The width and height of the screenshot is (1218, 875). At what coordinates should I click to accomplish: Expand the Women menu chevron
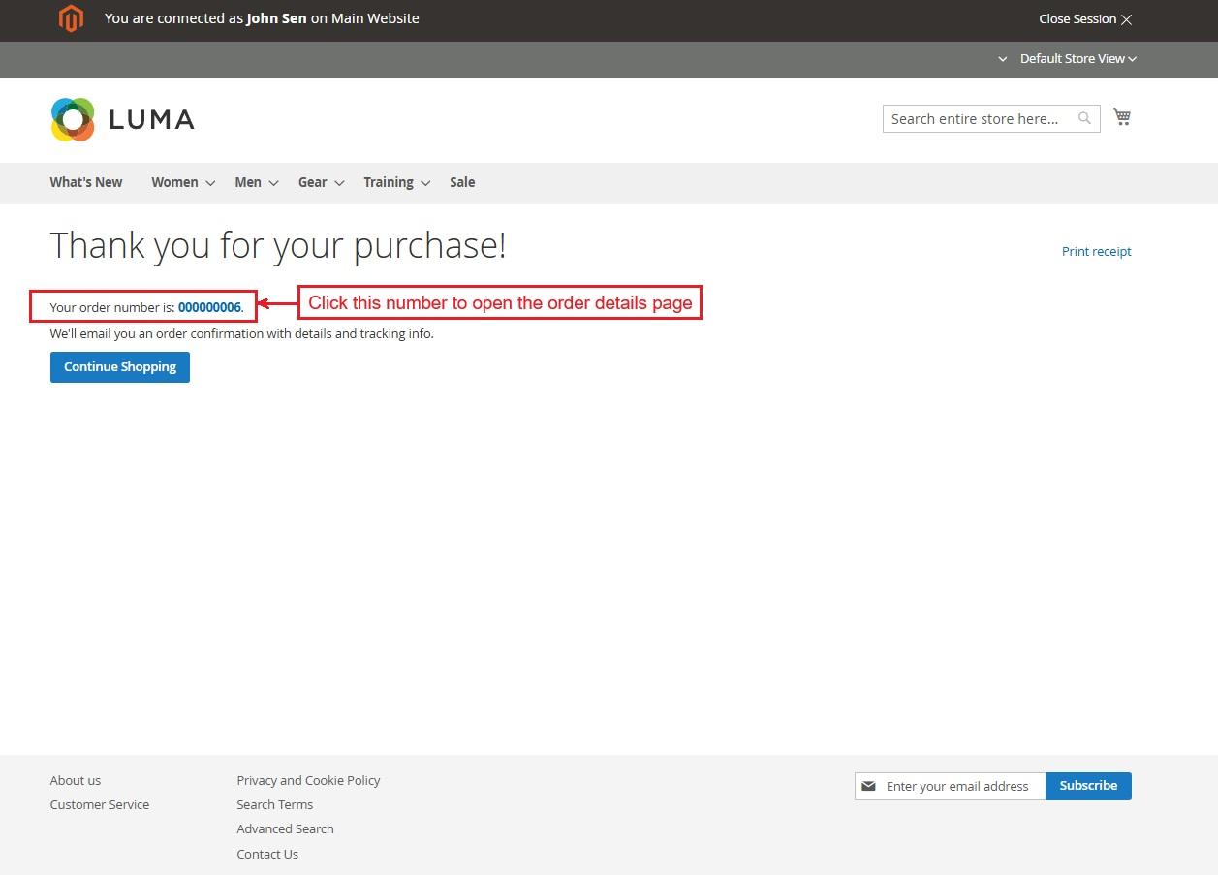click(x=210, y=183)
